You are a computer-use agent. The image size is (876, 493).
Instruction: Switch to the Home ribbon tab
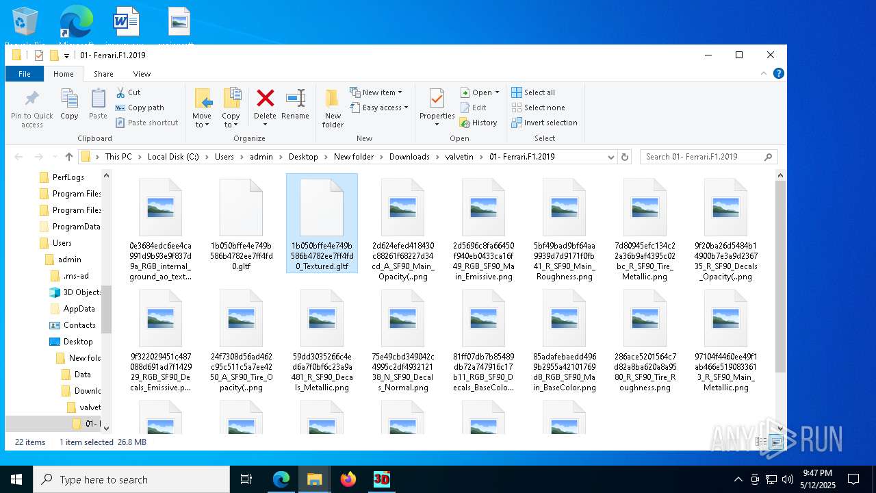[64, 74]
